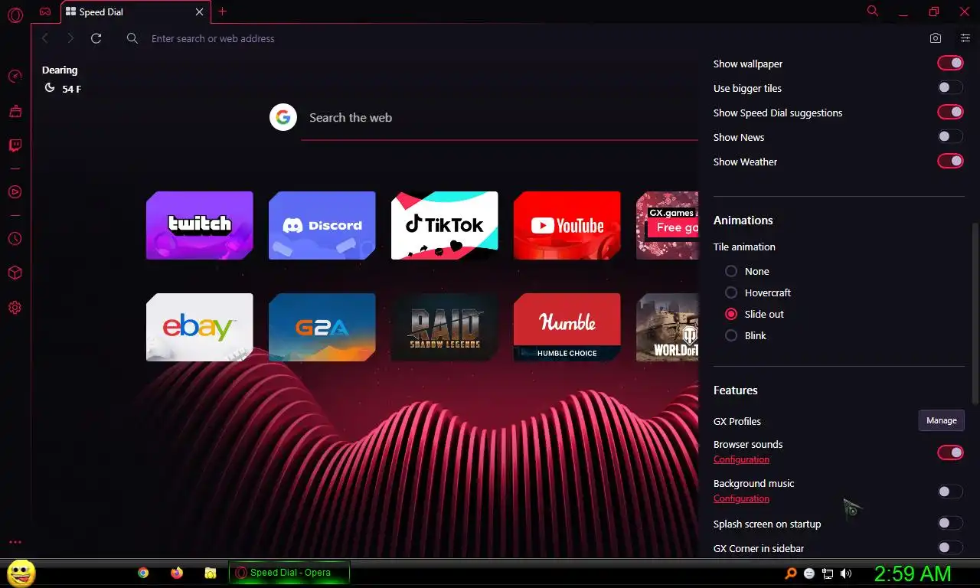Screen dimensions: 980x588
Task: Open History clock icon in sidebar
Action: [x=15, y=239]
